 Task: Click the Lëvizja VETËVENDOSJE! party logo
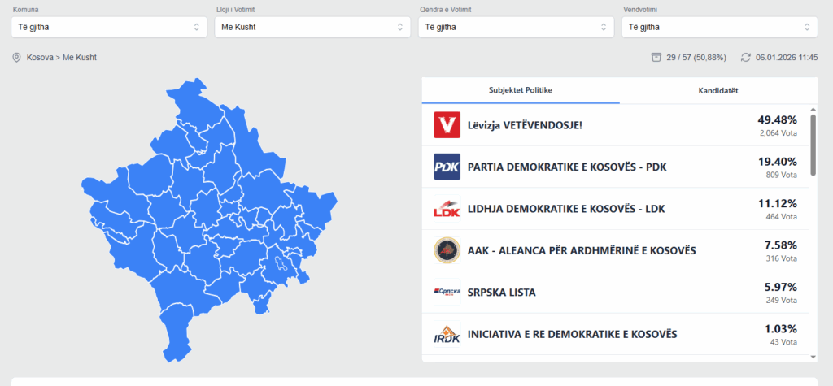(447, 125)
